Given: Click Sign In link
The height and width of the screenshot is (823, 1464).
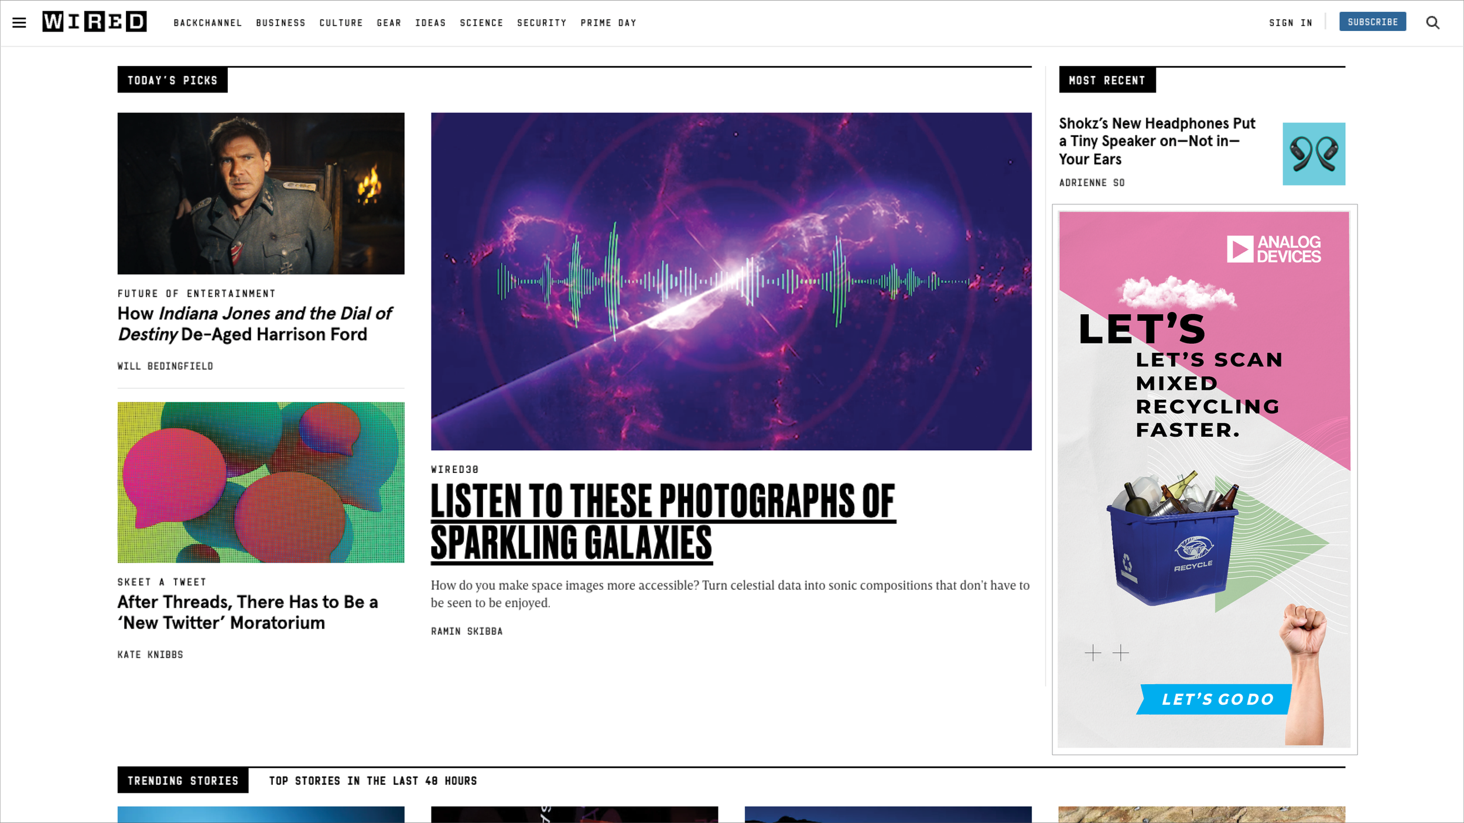Looking at the screenshot, I should [1291, 23].
